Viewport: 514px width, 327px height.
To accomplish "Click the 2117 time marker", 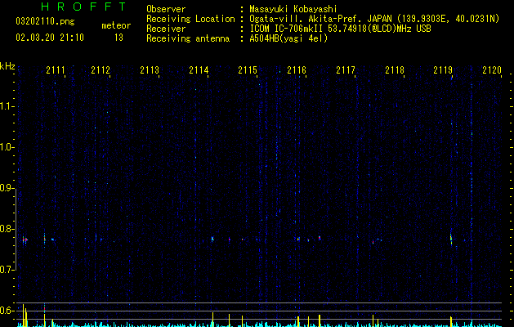I will point(346,70).
